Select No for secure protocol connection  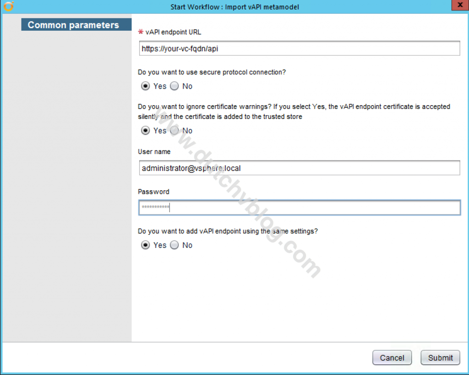point(174,86)
